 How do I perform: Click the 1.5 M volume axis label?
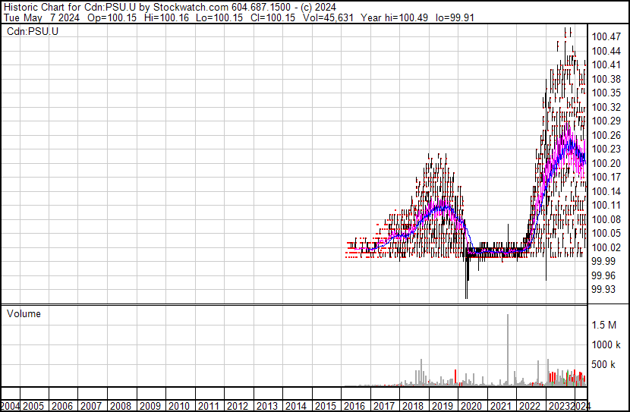coord(604,326)
